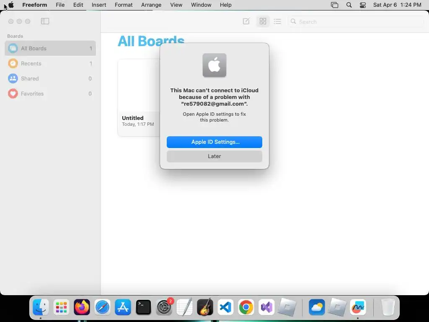
Task: Toggle the sidebar panel icon
Action: tap(45, 21)
